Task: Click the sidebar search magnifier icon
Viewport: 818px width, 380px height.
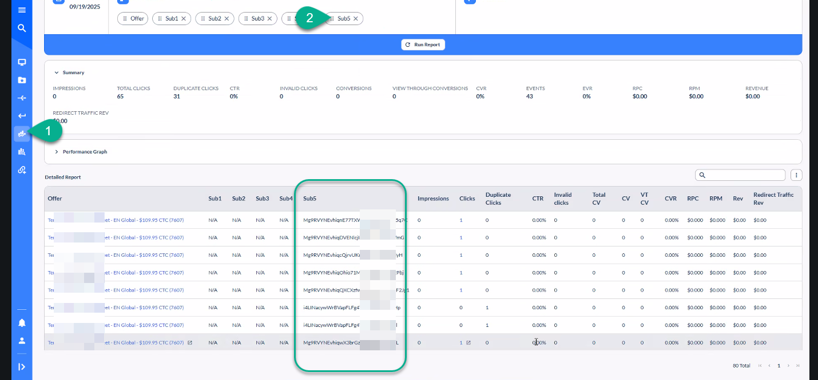Action: [x=22, y=28]
